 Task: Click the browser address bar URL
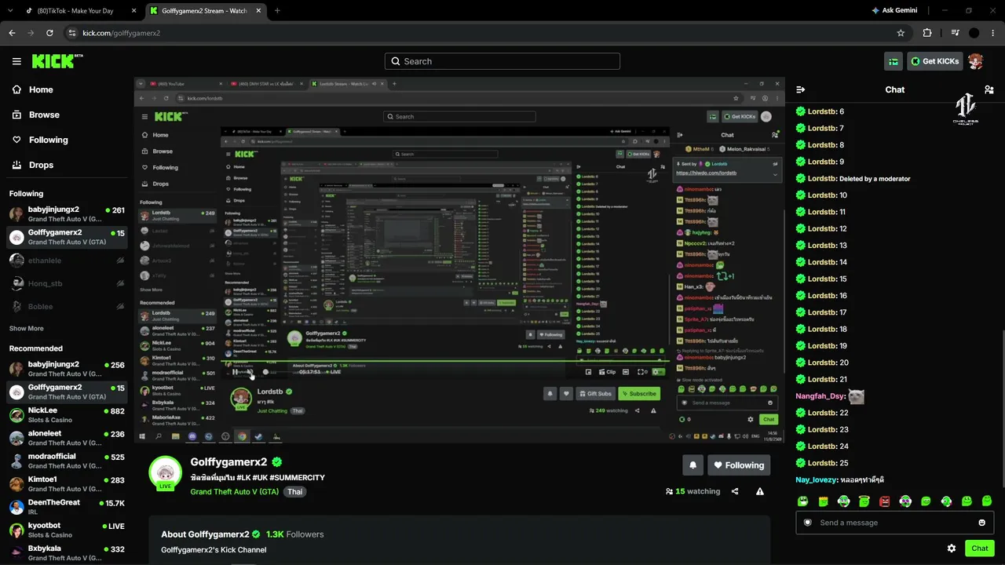122,33
